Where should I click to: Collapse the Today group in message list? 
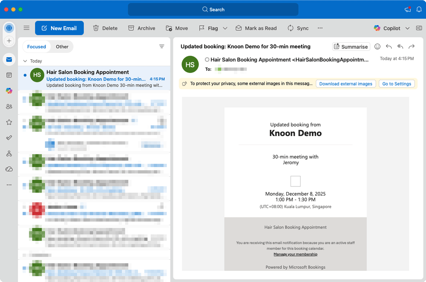point(25,61)
